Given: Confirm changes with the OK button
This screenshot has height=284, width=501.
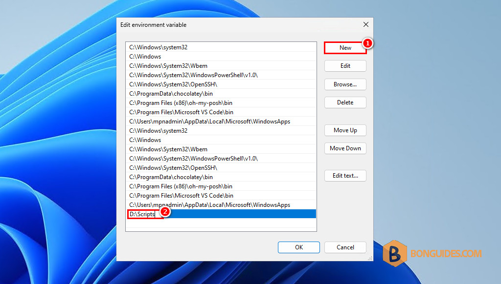Looking at the screenshot, I should point(299,247).
